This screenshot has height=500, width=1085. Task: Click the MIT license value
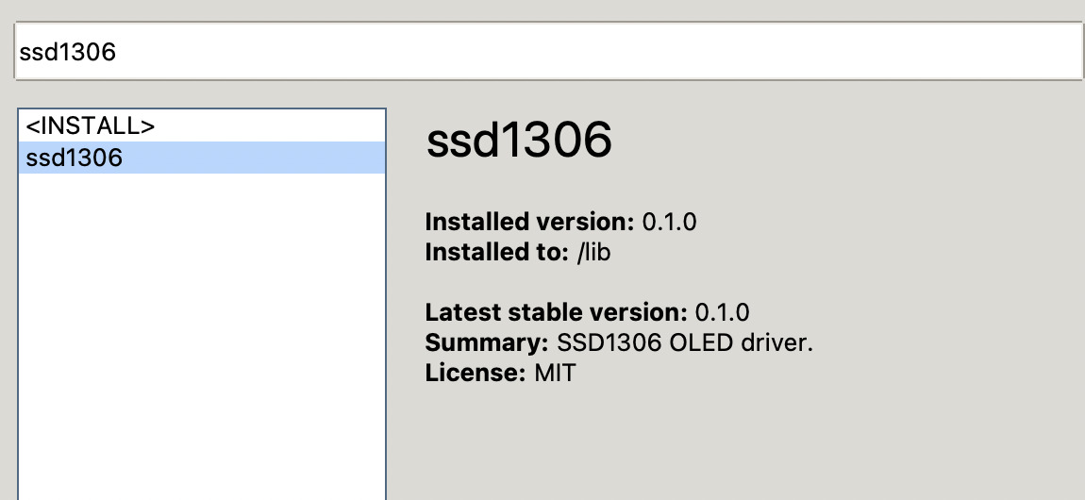(555, 373)
